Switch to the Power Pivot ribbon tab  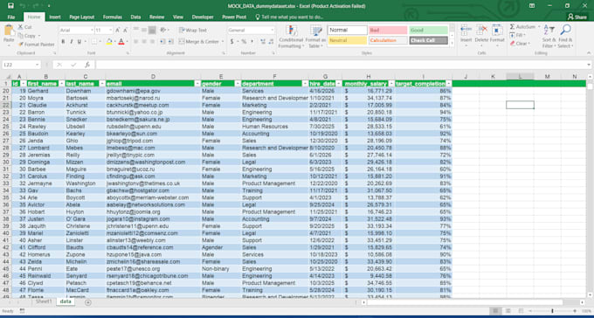[233, 17]
